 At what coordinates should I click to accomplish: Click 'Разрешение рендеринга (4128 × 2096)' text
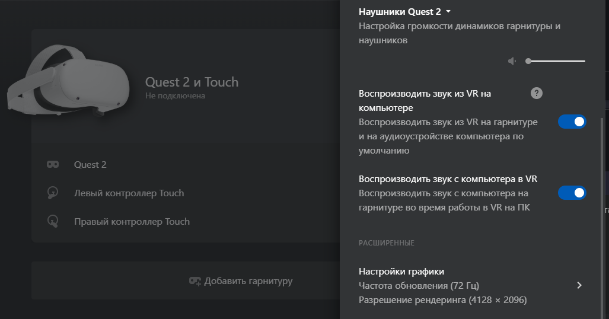[443, 300]
